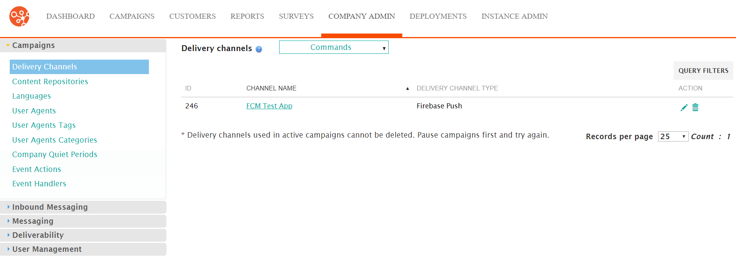The height and width of the screenshot is (260, 736).
Task: Click the Query Filters button
Action: click(703, 71)
